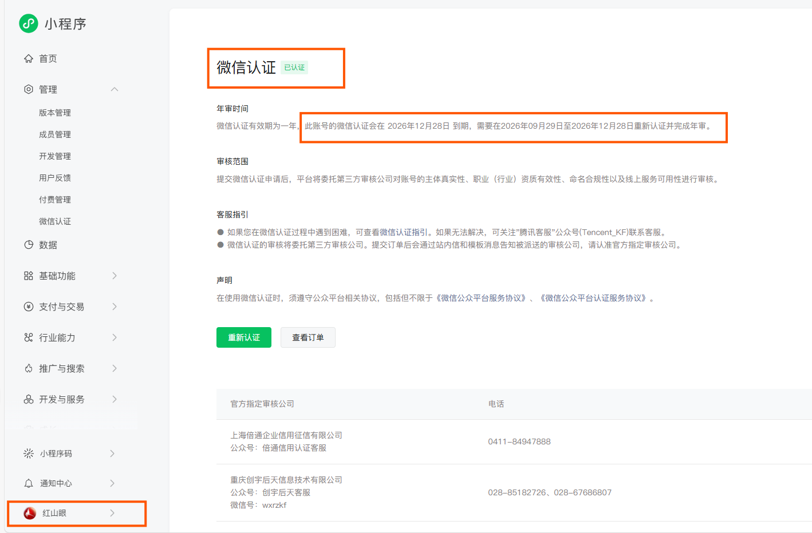
Task: Open 成员管理 under 管理
Action: click(55, 134)
